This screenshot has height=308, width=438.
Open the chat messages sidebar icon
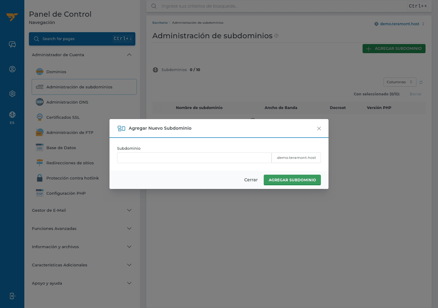12,45
